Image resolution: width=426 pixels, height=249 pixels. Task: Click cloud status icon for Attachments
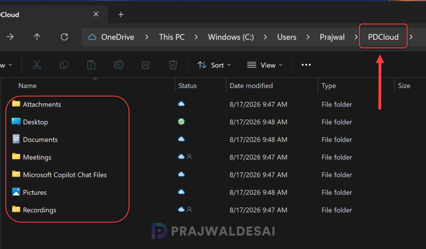coord(181,104)
